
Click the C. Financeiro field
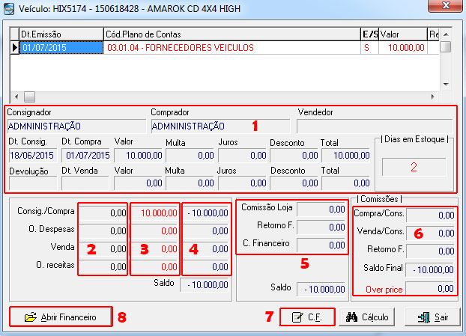coord(321,245)
